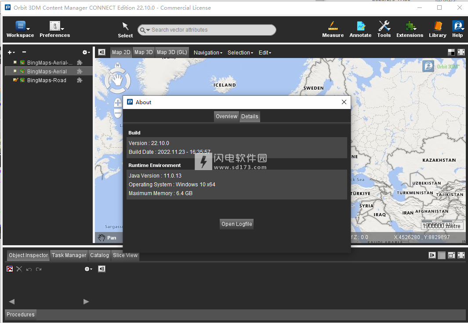Image resolution: width=468 pixels, height=323 pixels.
Task: Open the Slice View tab
Action: [125, 255]
